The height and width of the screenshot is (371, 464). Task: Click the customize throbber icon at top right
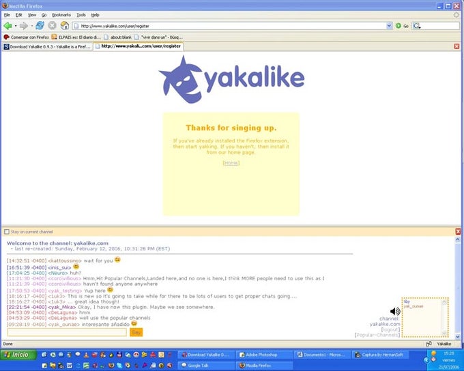coord(456,15)
